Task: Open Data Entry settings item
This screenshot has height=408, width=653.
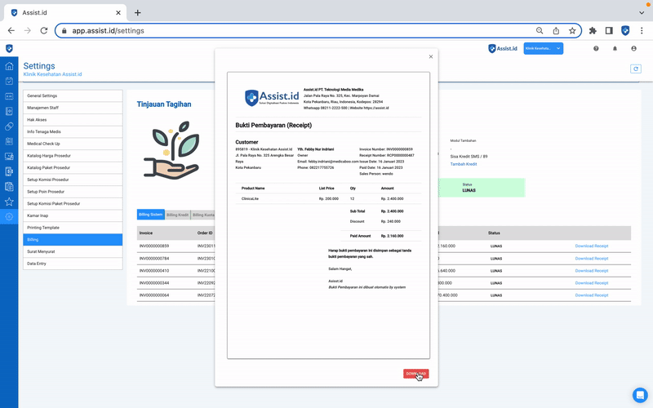Action: [73, 264]
